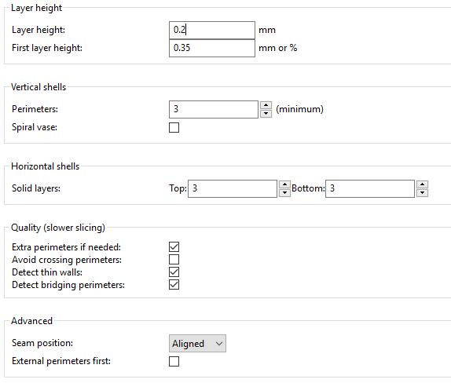The image size is (451, 383).
Task: Focus the First layer height field
Action: pyautogui.click(x=212, y=48)
